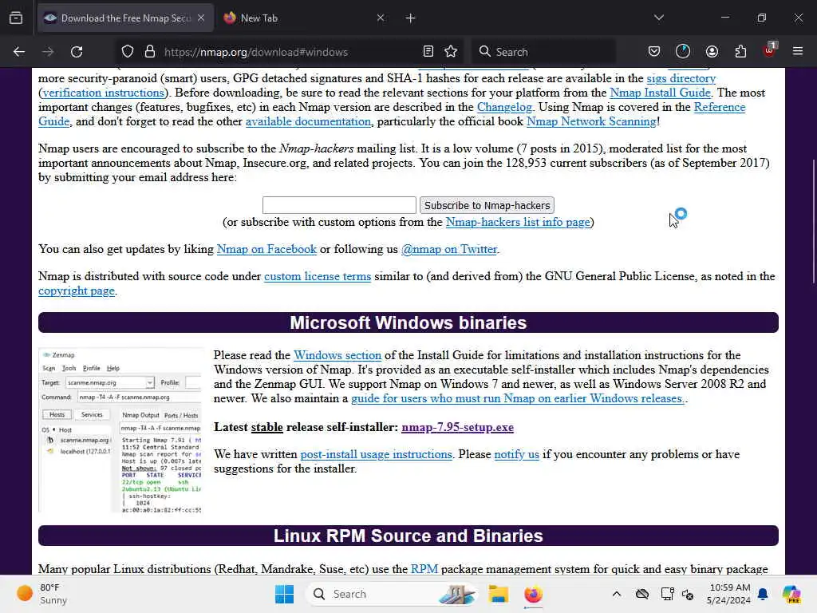Close the New Tab tab
The height and width of the screenshot is (613, 817).
[381, 18]
